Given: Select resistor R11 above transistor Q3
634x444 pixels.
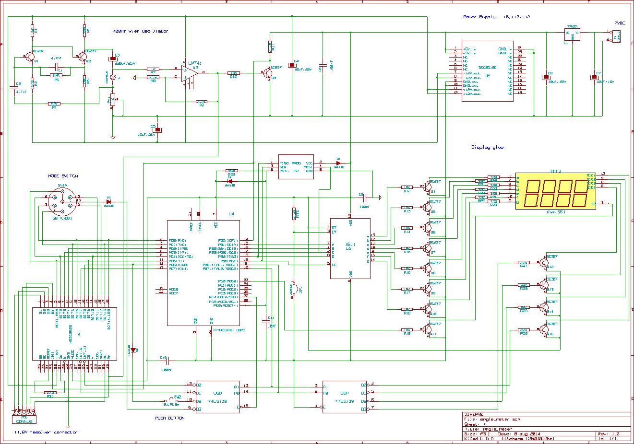Looking at the screenshot, I should (x=270, y=47).
